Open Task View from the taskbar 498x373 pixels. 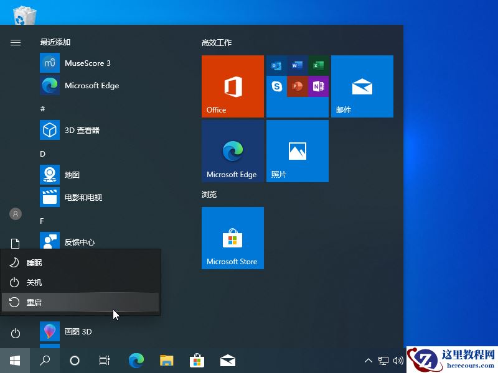[104, 361]
